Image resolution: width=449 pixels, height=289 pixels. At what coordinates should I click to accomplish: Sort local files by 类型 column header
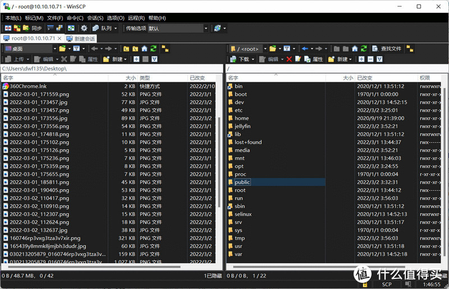(163, 78)
